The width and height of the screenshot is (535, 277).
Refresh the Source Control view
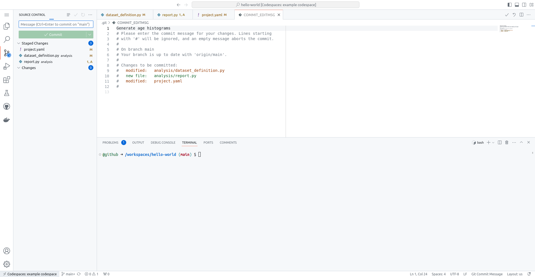[x=83, y=15]
